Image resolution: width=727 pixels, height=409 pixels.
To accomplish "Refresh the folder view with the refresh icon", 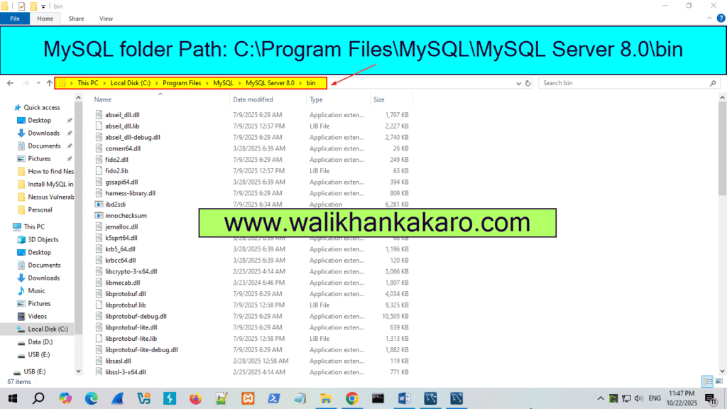I will [x=528, y=83].
